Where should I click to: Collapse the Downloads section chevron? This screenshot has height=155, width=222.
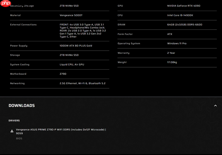tap(215, 106)
